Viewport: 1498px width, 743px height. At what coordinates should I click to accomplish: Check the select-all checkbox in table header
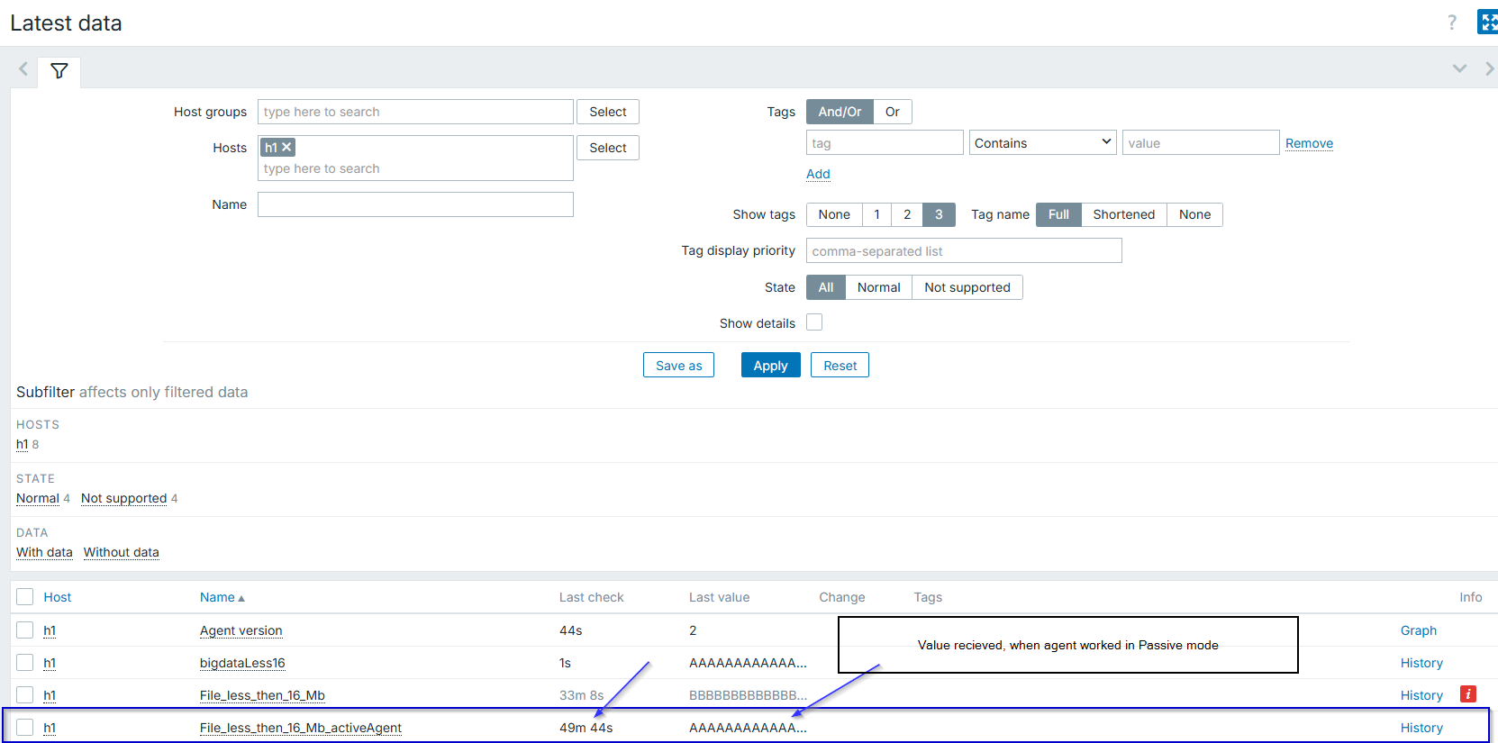25,597
